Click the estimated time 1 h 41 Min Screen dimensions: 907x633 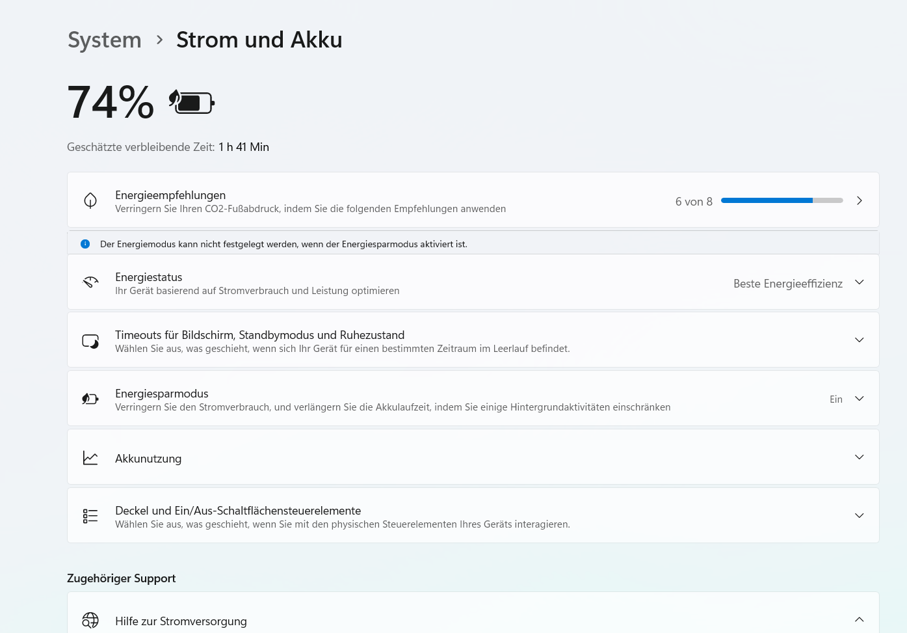(x=244, y=147)
